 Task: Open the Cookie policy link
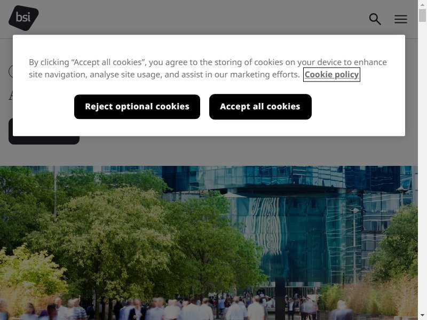coord(331,74)
